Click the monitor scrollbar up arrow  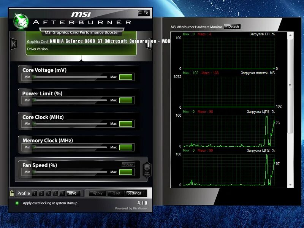click(x=290, y=35)
